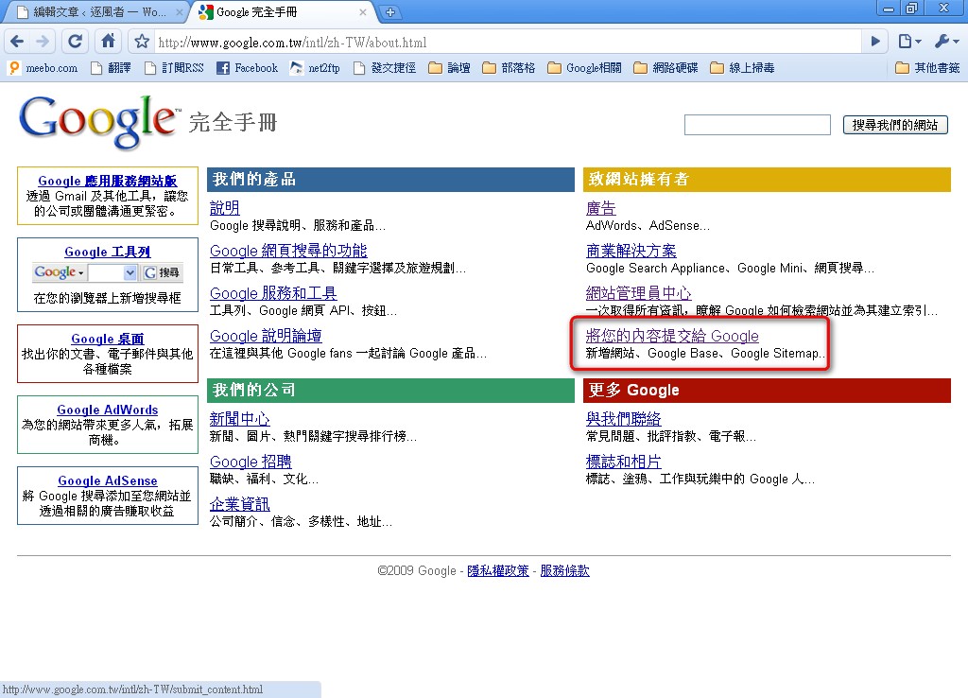Open the 發文捷徑 bookmark
Viewport: 968px width, 698px height.
pos(385,68)
